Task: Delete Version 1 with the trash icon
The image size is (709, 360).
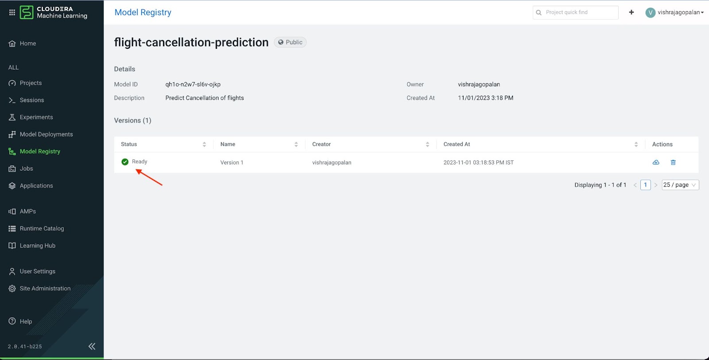Action: tap(673, 162)
